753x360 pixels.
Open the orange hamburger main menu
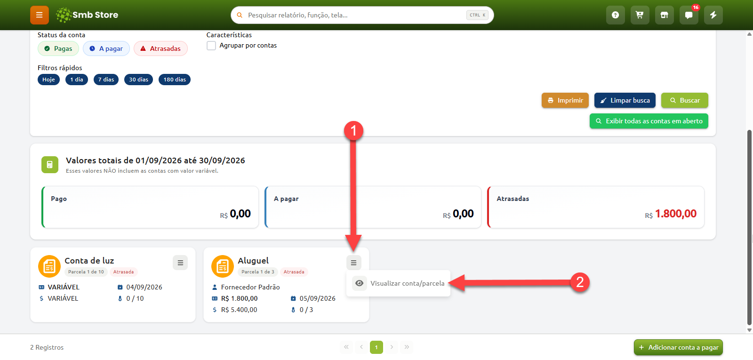coord(40,15)
